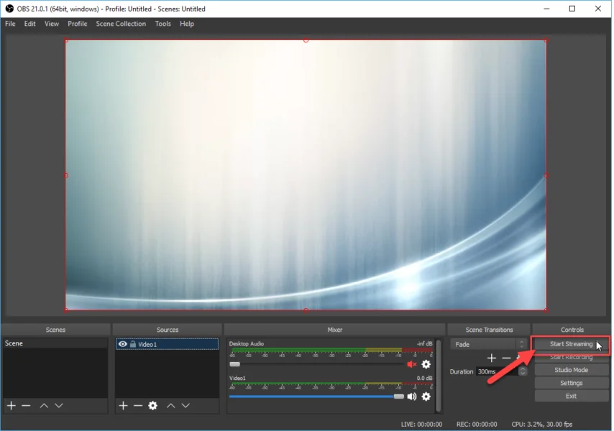Add a new scene with plus icon
614x431 pixels.
(x=11, y=406)
